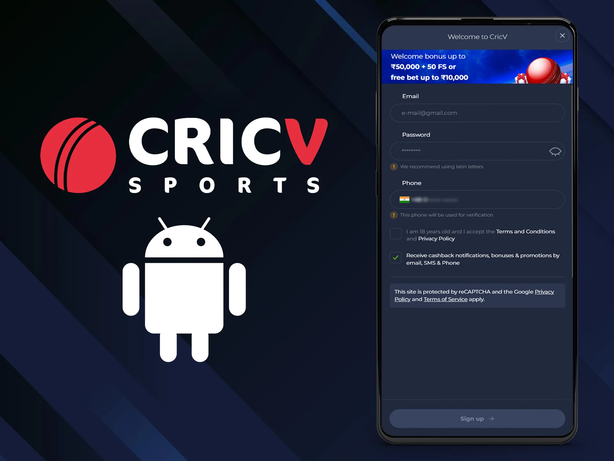Select the Password input field

[x=478, y=151]
